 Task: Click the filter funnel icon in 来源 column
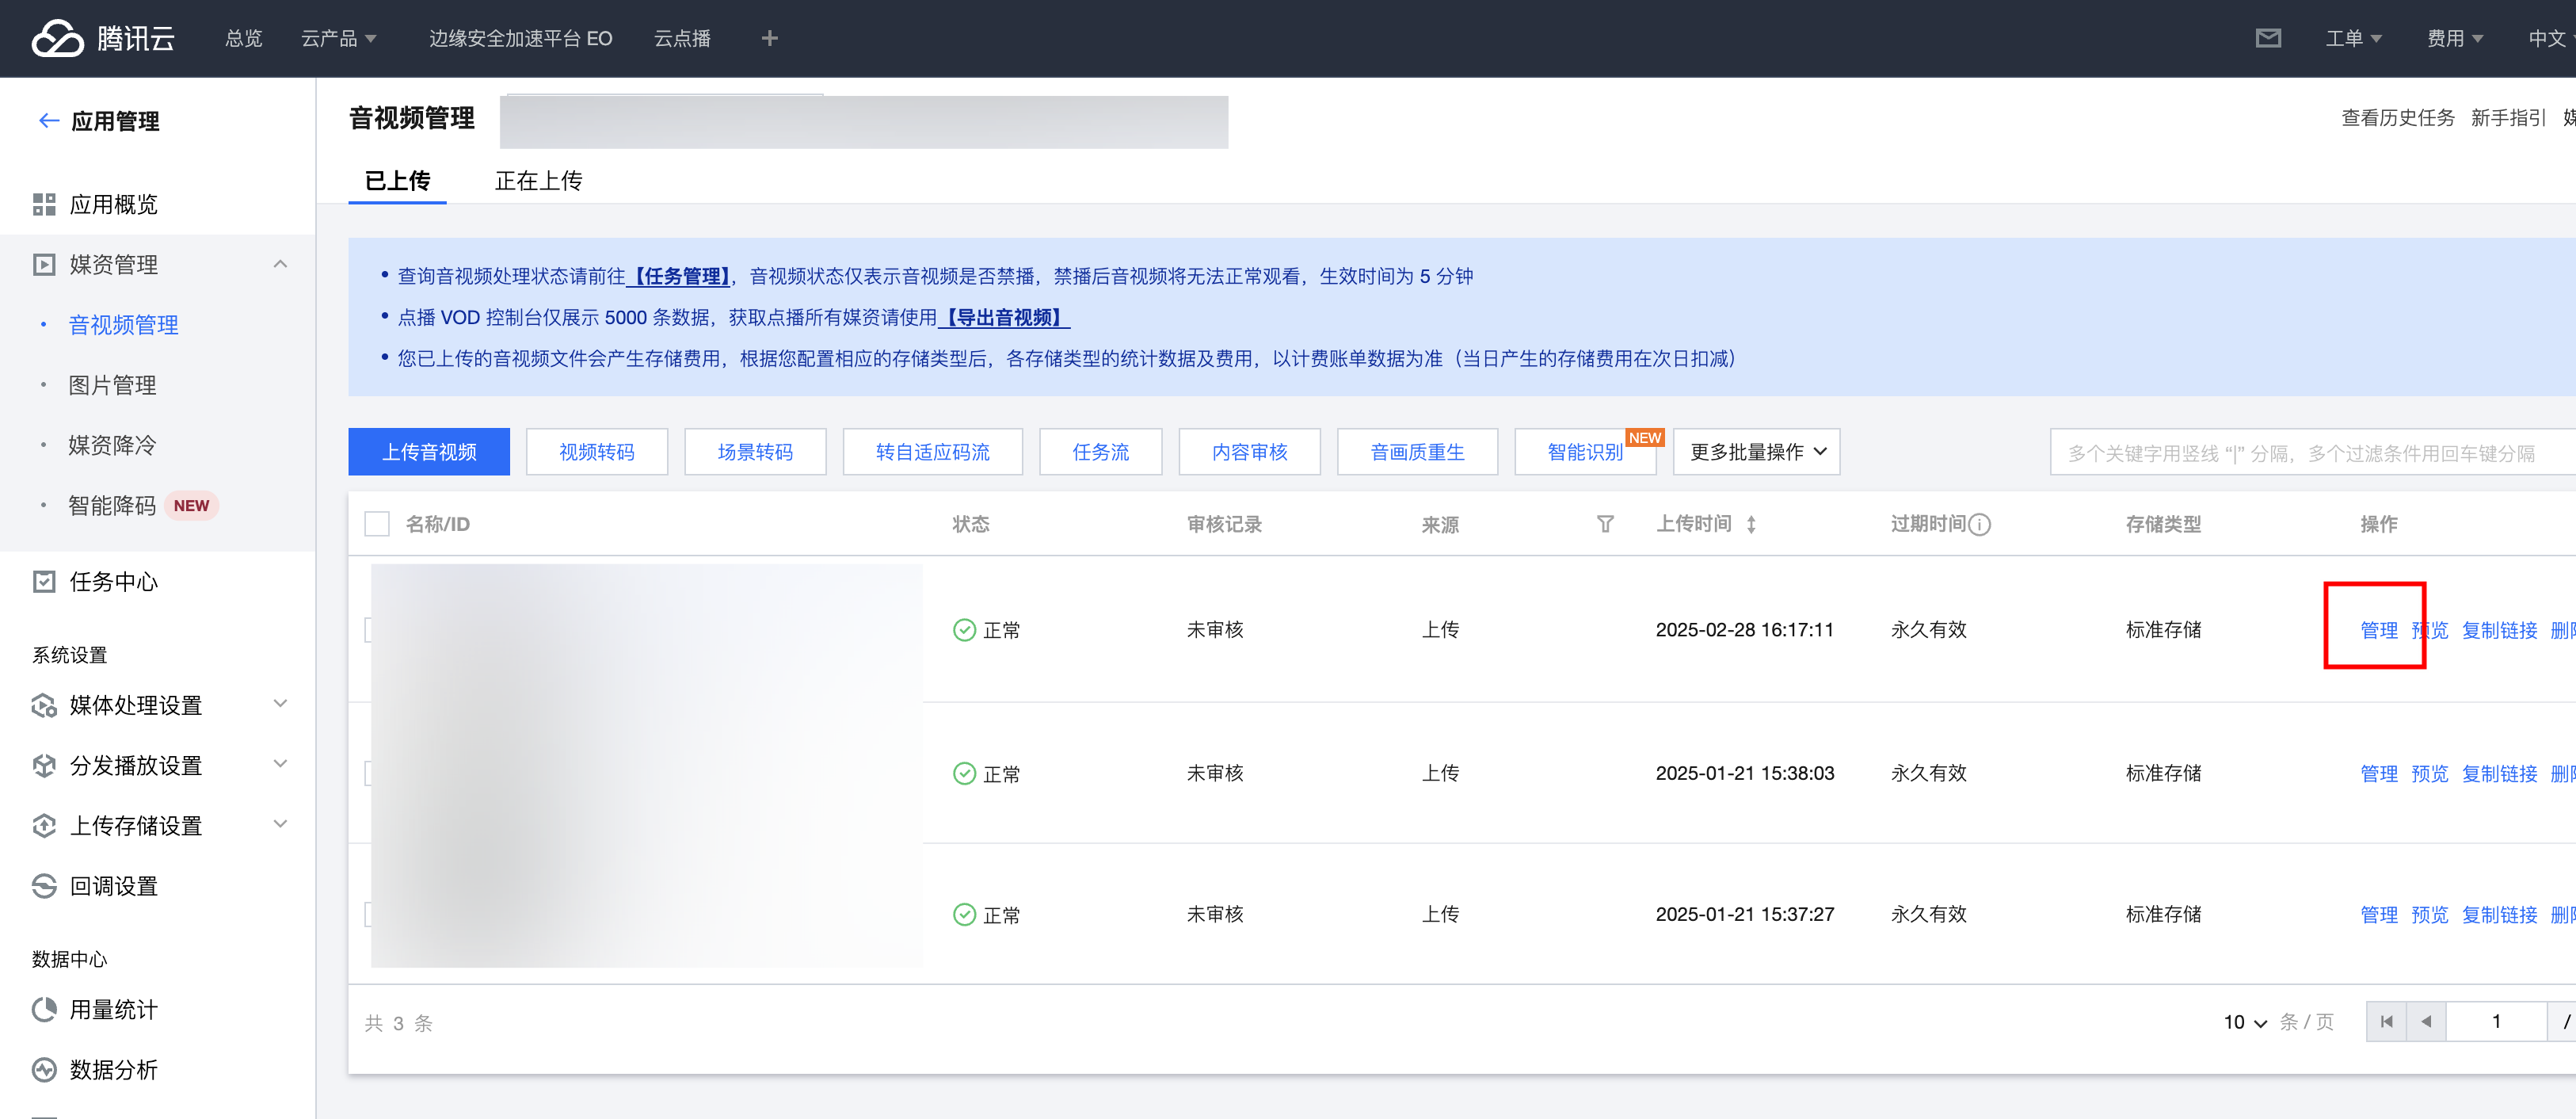coord(1604,524)
